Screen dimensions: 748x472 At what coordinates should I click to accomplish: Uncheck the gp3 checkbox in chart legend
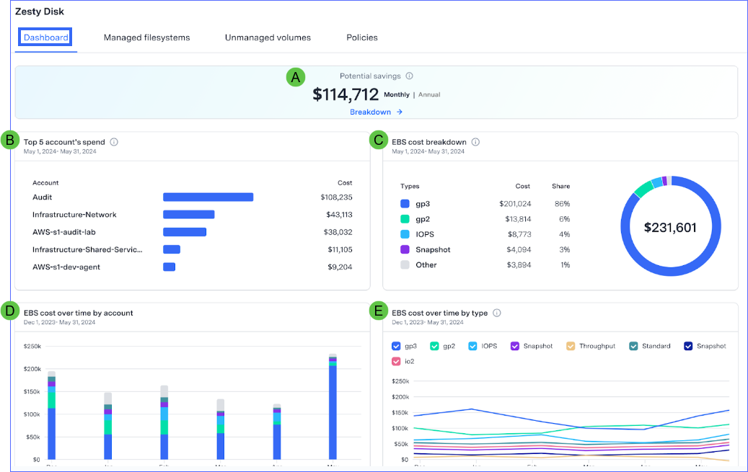pos(396,346)
